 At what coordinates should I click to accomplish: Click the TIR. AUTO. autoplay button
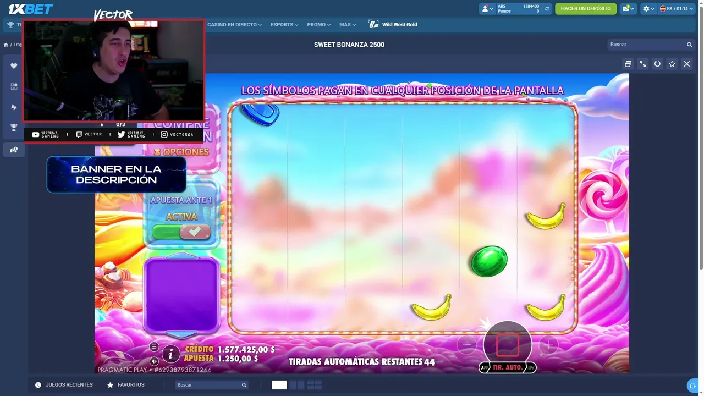pyautogui.click(x=507, y=367)
